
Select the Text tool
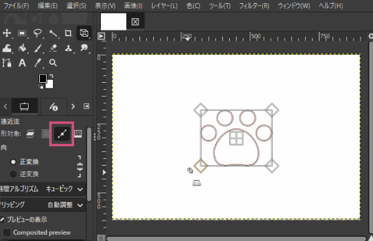(22, 63)
